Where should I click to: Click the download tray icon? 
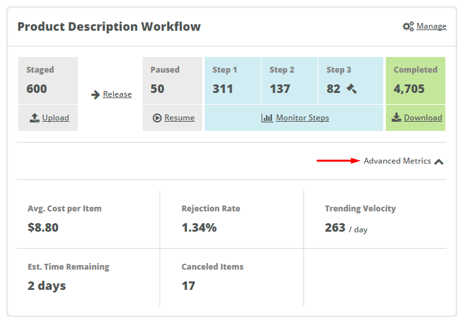pos(396,117)
